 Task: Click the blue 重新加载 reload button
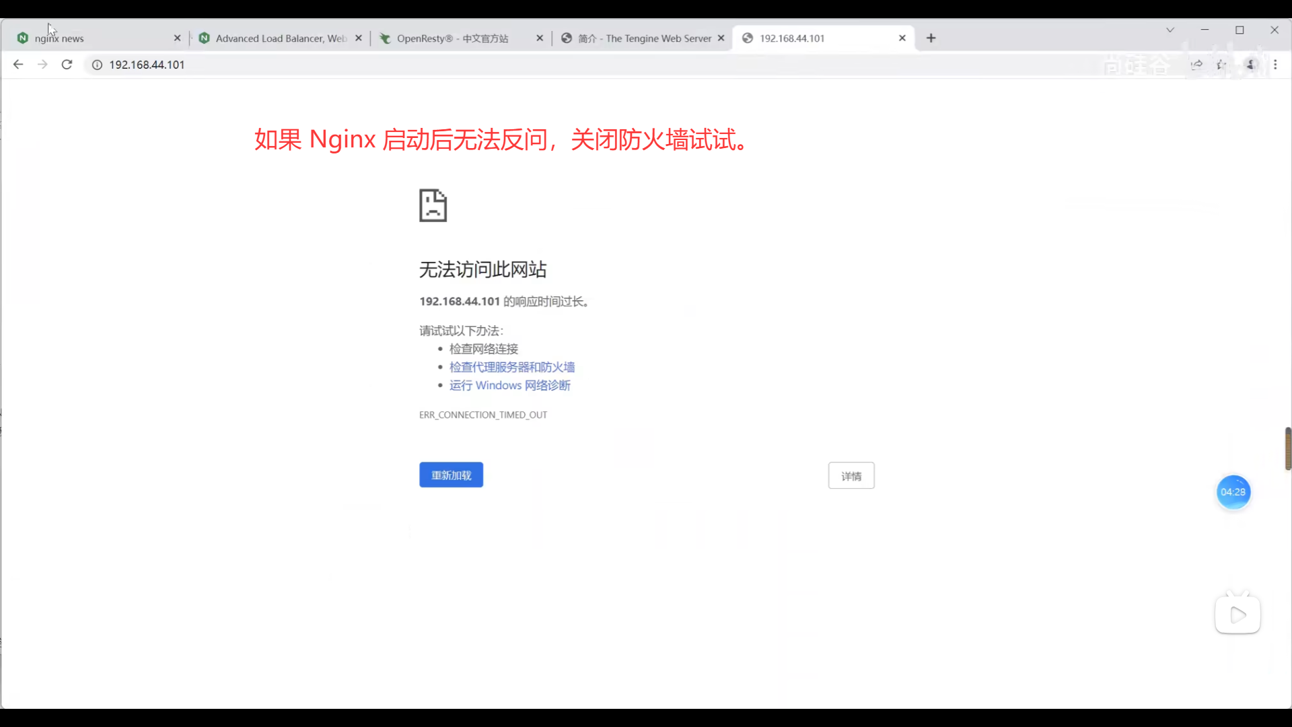click(x=451, y=475)
